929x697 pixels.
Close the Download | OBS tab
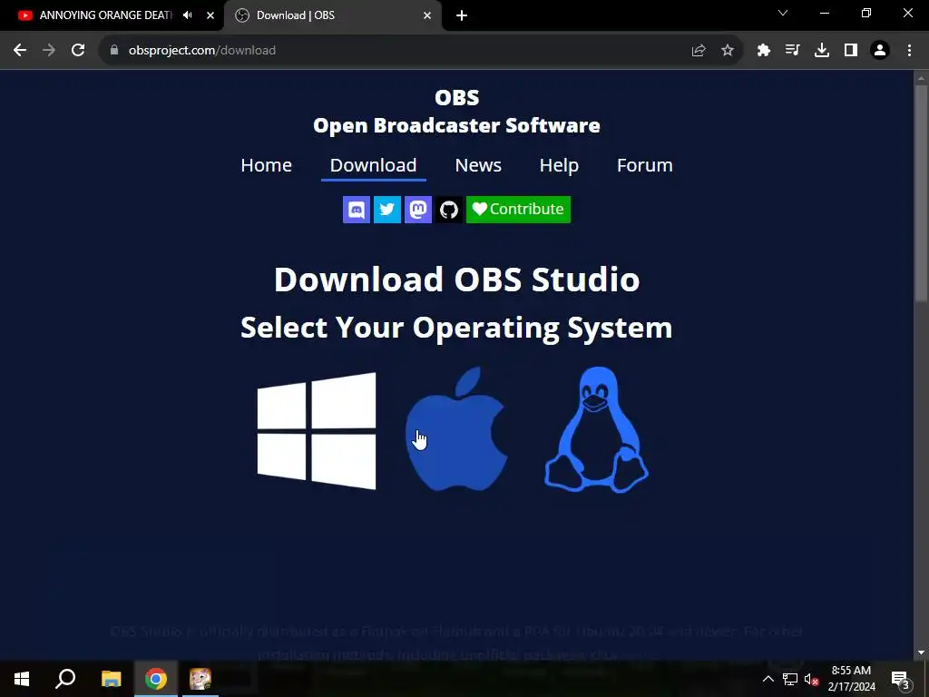(x=427, y=15)
